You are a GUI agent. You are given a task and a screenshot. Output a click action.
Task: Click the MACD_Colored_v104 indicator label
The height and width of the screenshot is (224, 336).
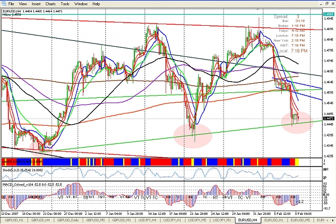[32, 184]
